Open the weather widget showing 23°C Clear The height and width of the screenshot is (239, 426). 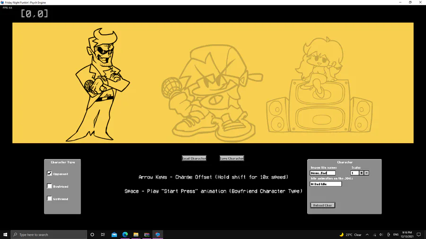coord(350,235)
